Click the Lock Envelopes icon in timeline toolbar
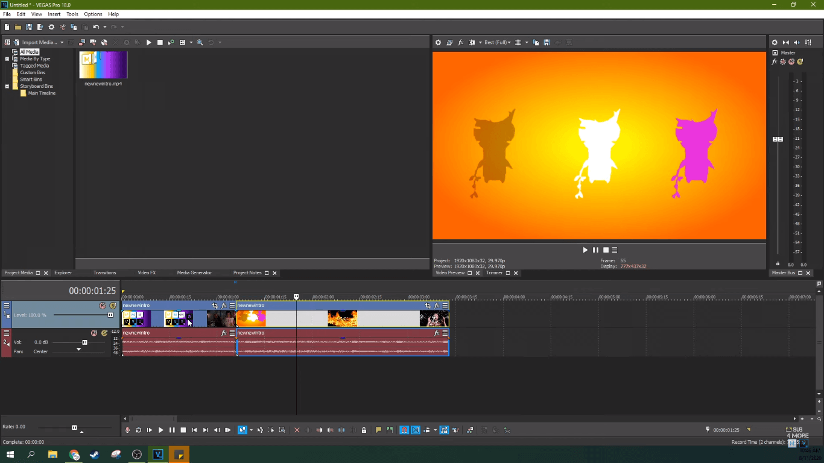 click(x=363, y=430)
